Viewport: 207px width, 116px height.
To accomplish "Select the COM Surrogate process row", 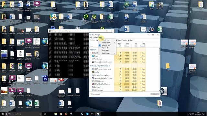I will click(117, 90).
